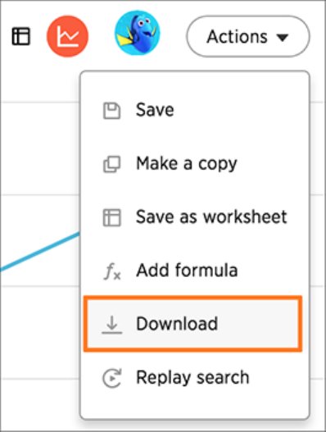Choose Save as worksheet option
The image size is (326, 432).
coord(194,217)
